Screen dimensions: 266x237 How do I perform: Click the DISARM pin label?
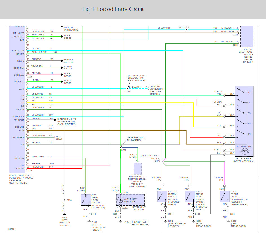(x=20, y=110)
